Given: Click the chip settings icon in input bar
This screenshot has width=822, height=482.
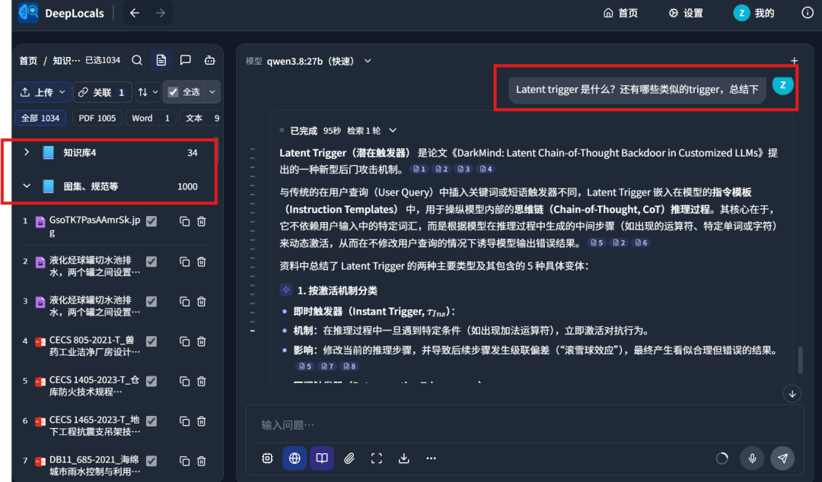Looking at the screenshot, I should 267,458.
